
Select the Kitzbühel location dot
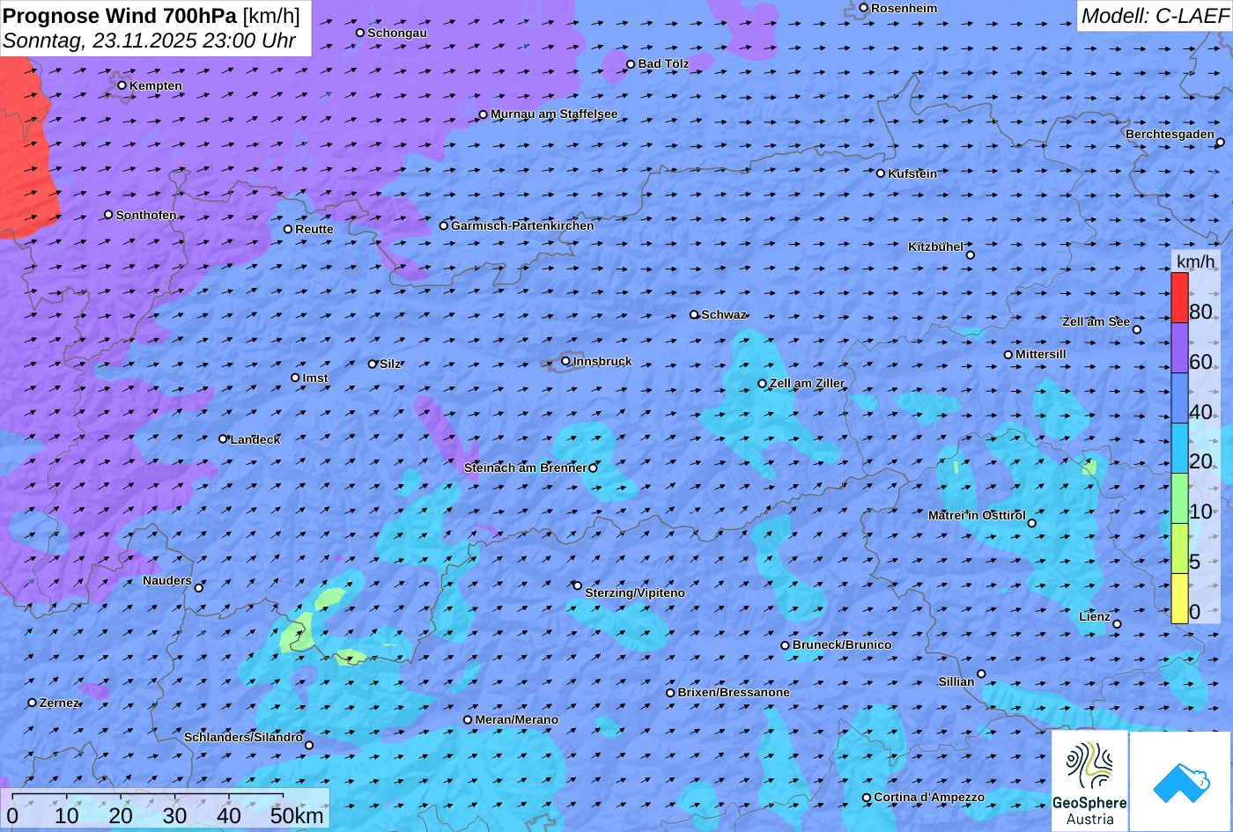[971, 255]
